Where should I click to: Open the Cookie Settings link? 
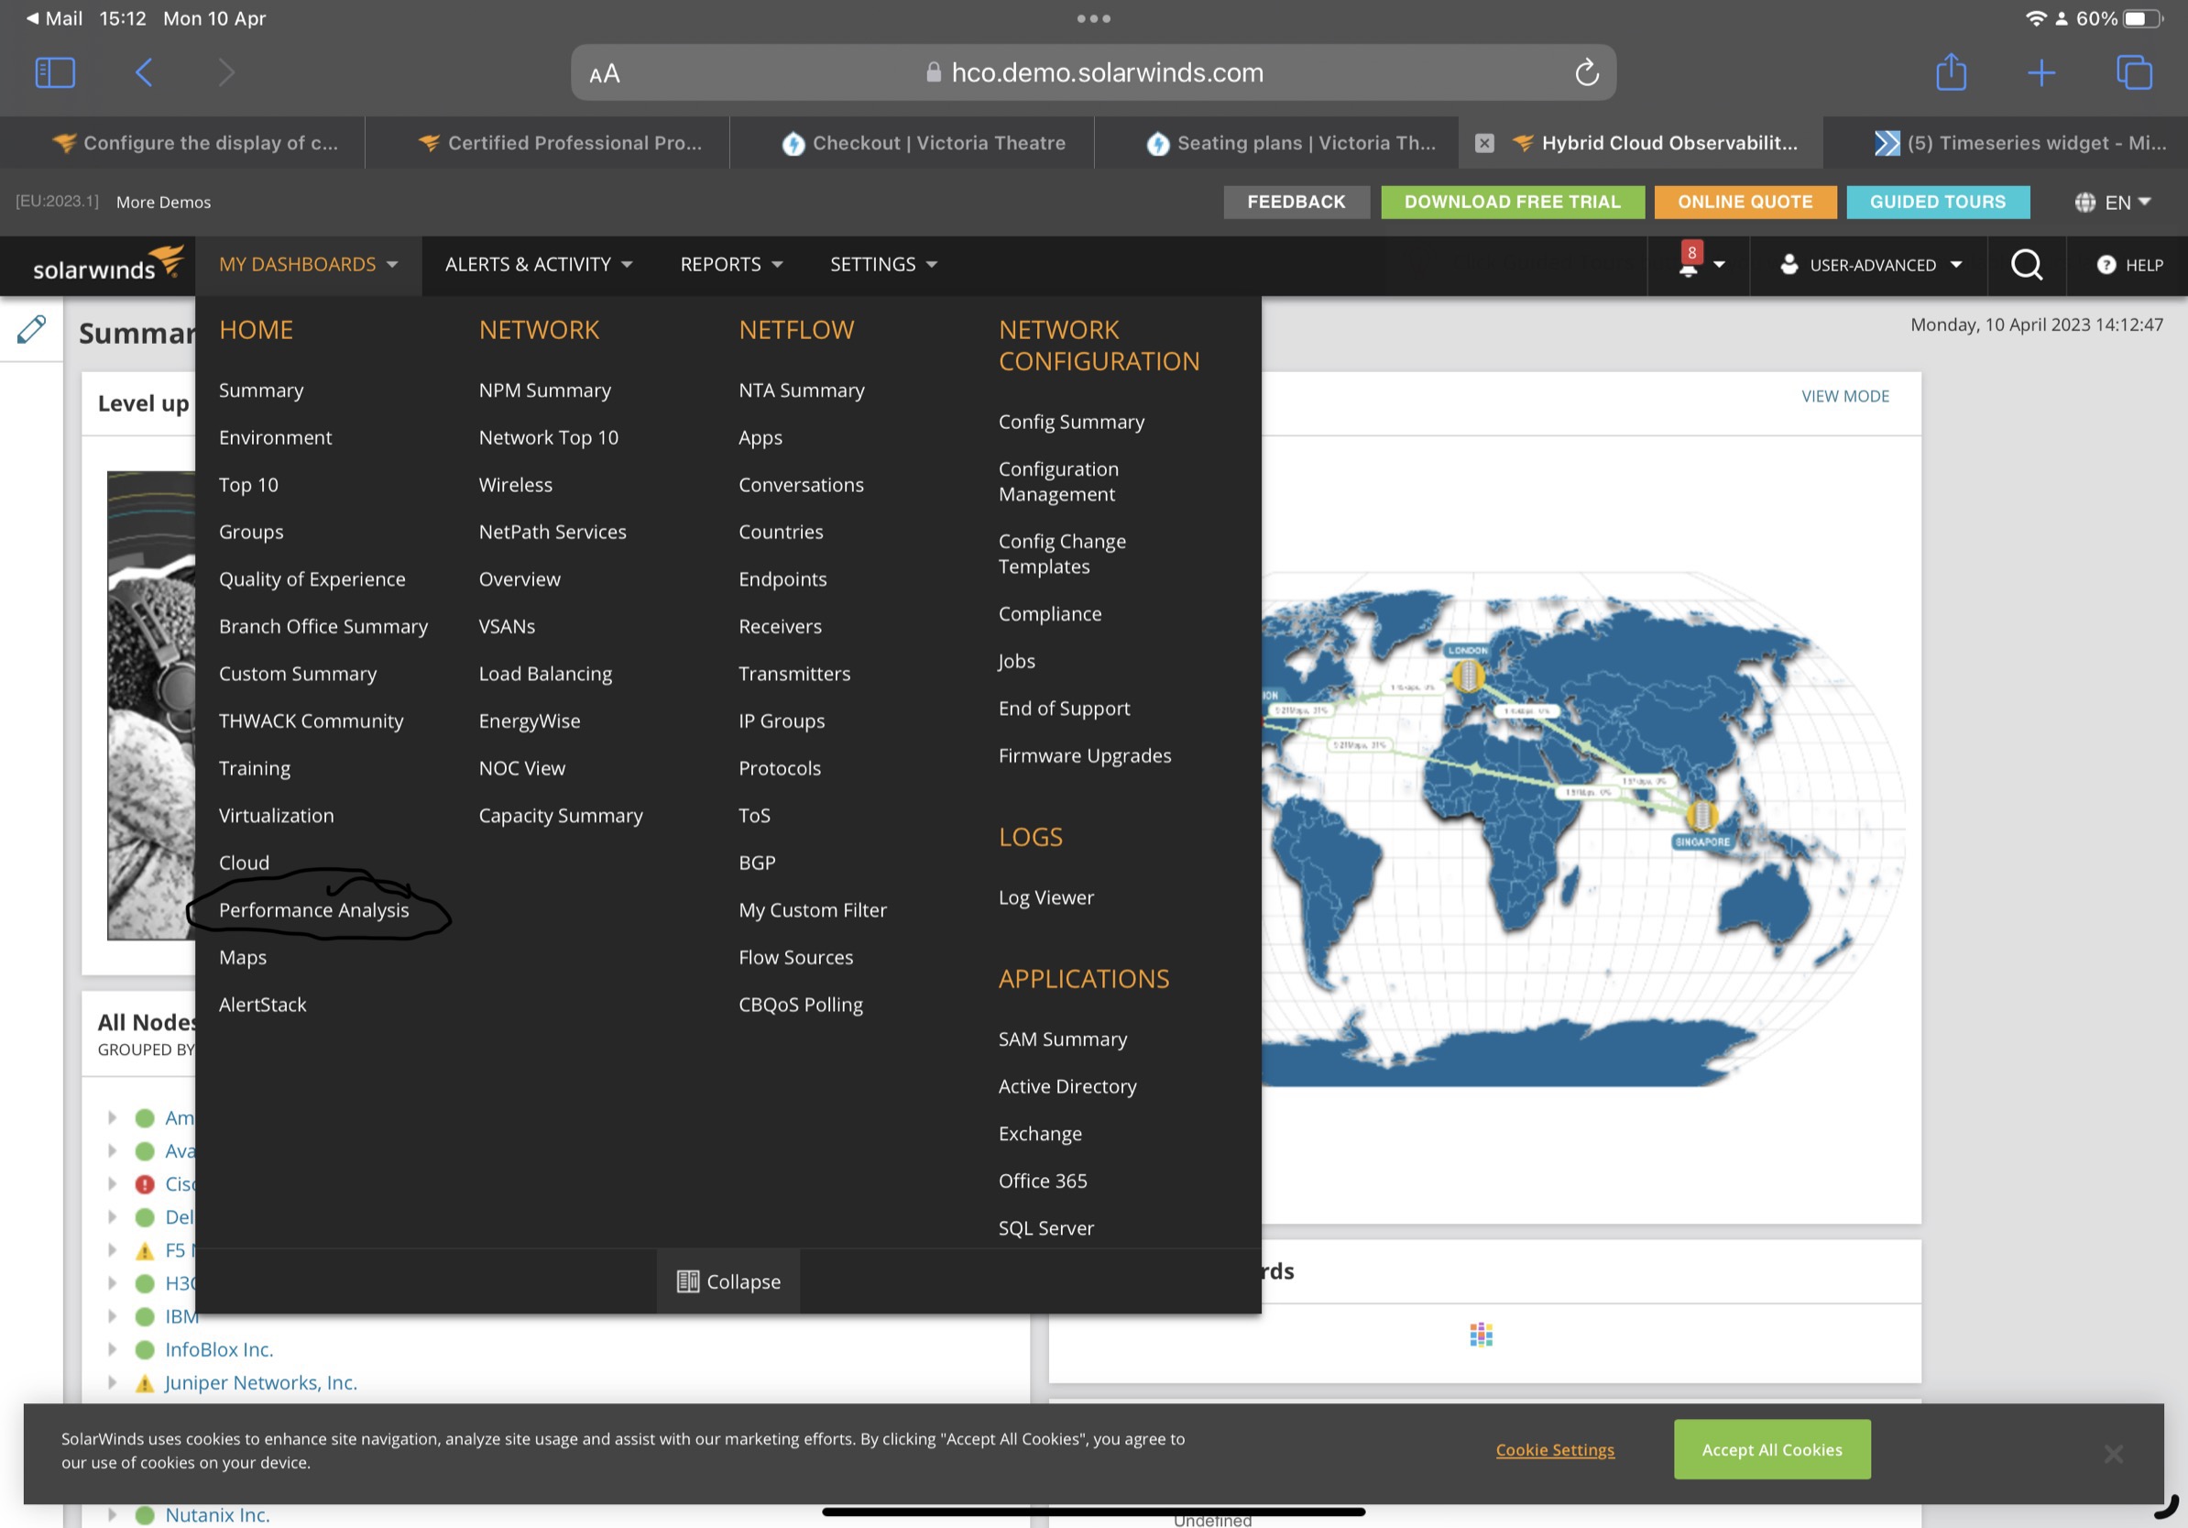point(1554,1449)
